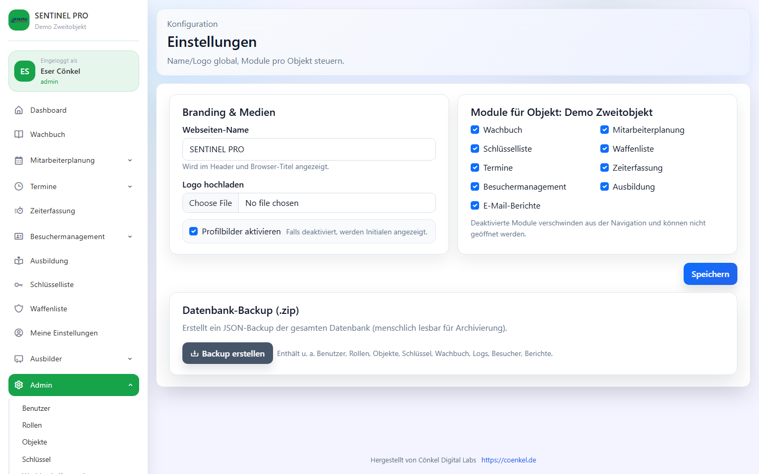The image size is (759, 474).
Task: Click the Ausbildung icon in sidebar
Action: [19, 261]
